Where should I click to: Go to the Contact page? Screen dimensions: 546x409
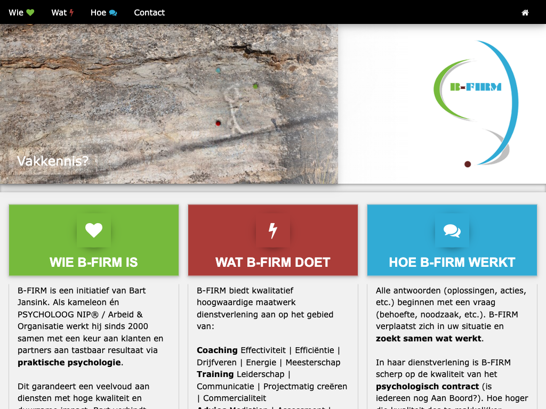[149, 13]
